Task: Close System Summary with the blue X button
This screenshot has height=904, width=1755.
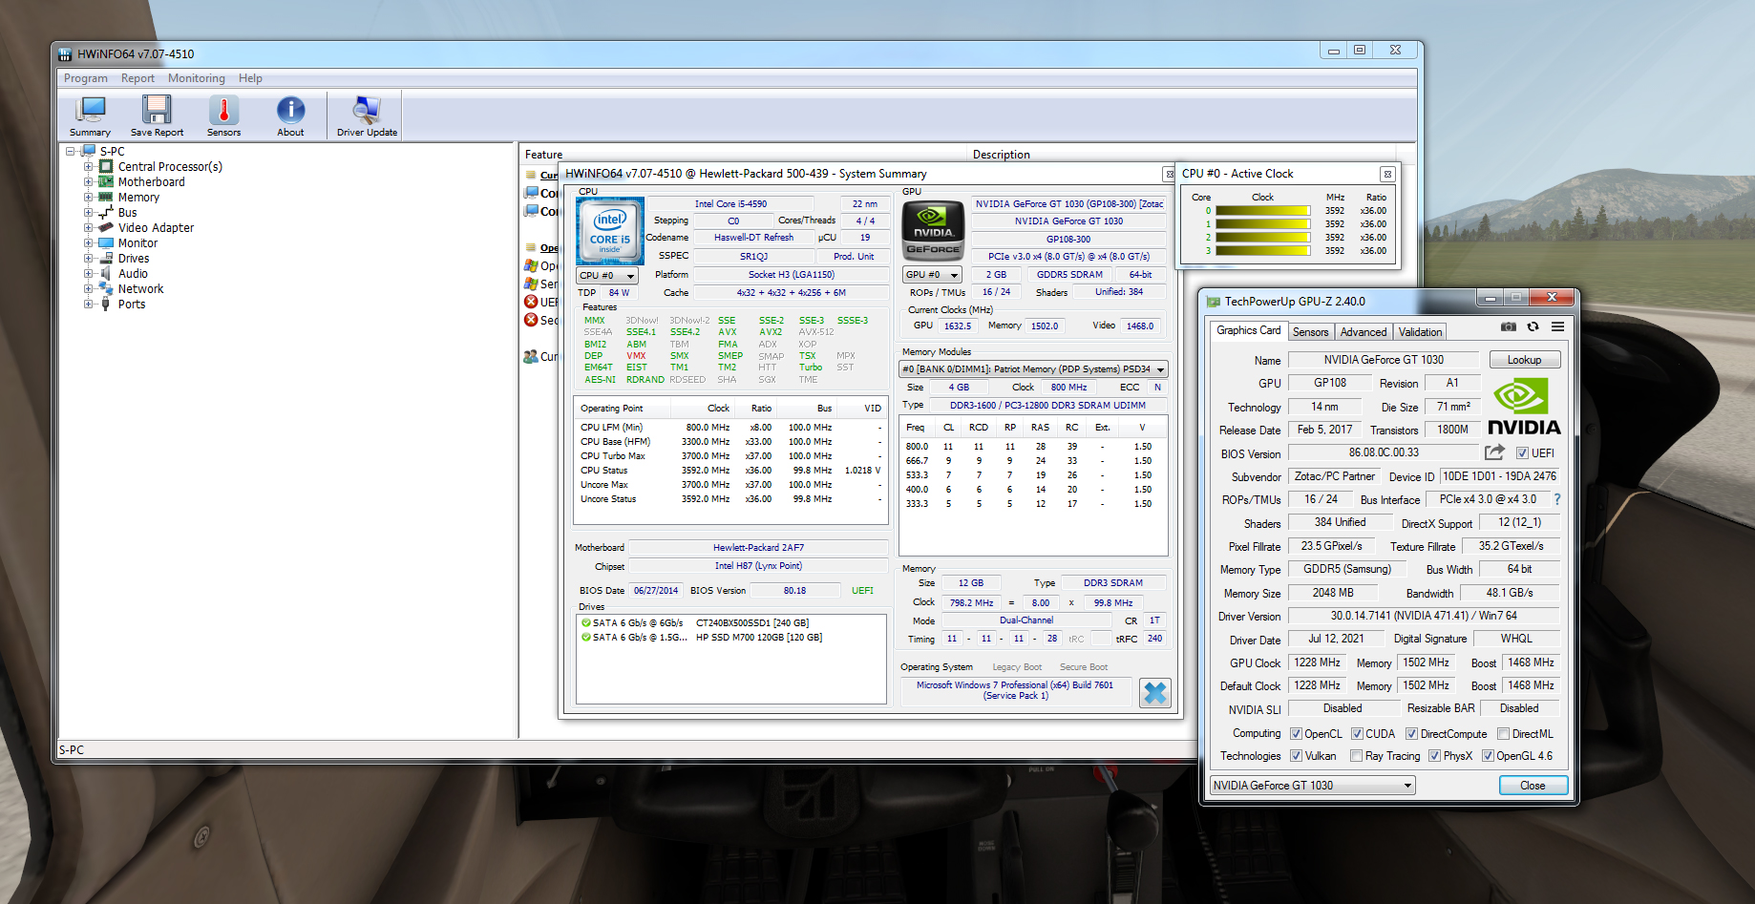Action: tap(1155, 693)
